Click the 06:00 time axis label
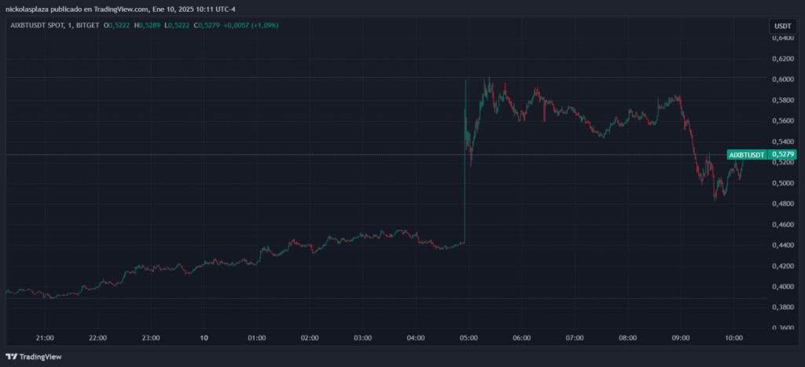The width and height of the screenshot is (805, 367). click(522, 338)
